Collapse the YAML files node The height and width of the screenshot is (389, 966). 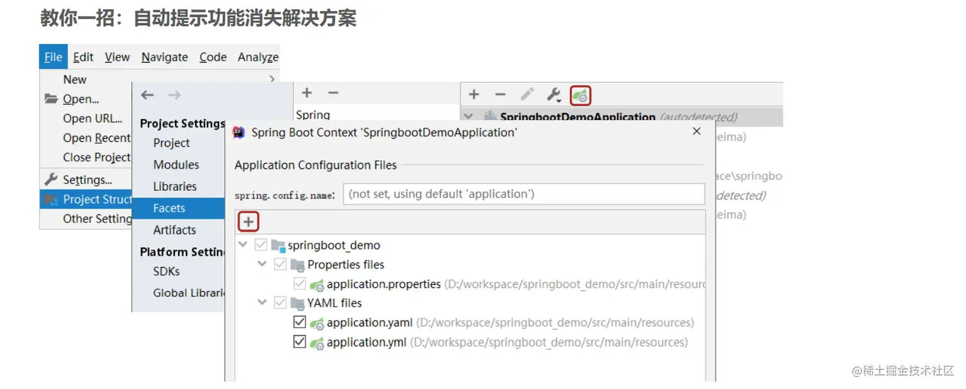[262, 302]
